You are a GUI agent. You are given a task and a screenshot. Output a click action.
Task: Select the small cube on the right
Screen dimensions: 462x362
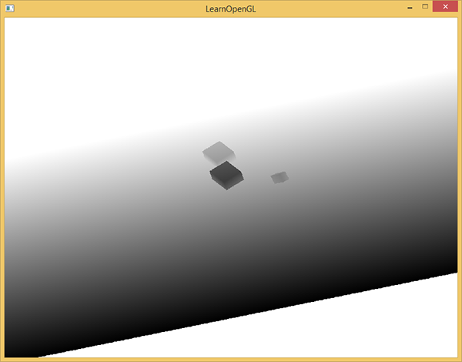280,178
